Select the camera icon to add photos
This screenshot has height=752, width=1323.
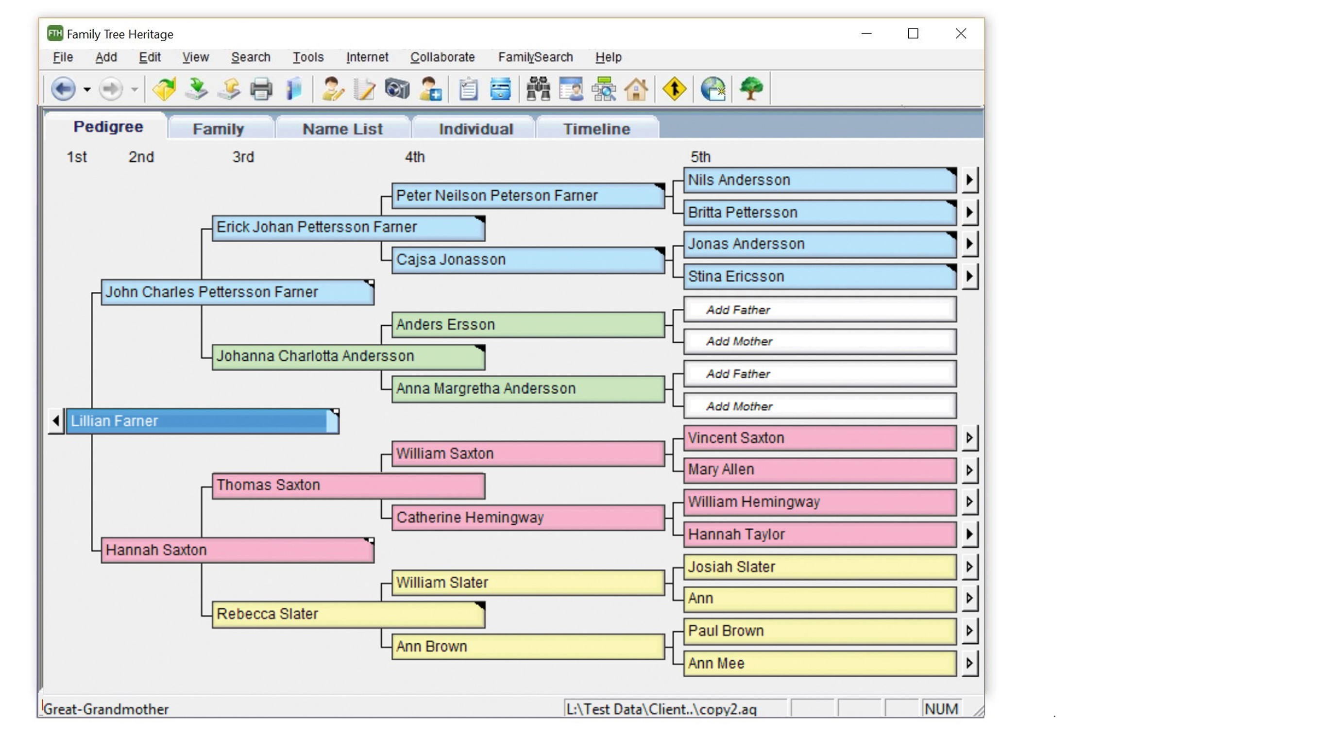pos(397,89)
